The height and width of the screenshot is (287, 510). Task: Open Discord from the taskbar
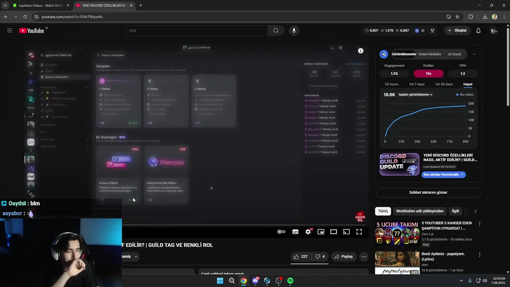(x=255, y=281)
